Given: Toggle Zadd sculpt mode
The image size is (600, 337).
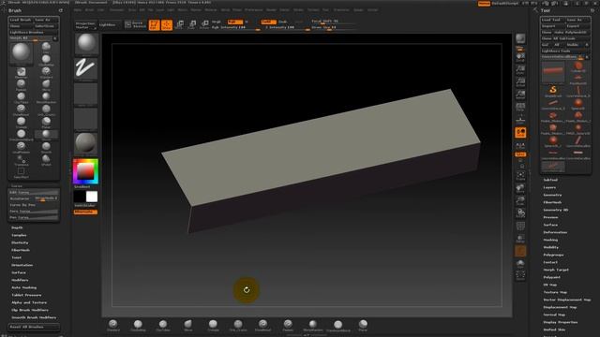Looking at the screenshot, I should [268, 22].
